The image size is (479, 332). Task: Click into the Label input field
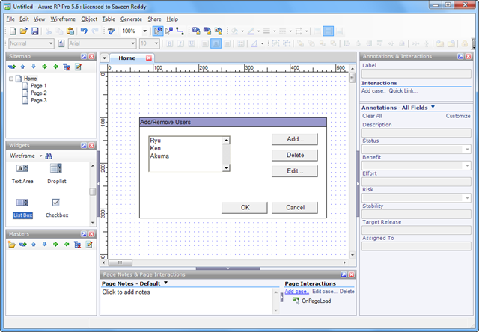pos(416,75)
